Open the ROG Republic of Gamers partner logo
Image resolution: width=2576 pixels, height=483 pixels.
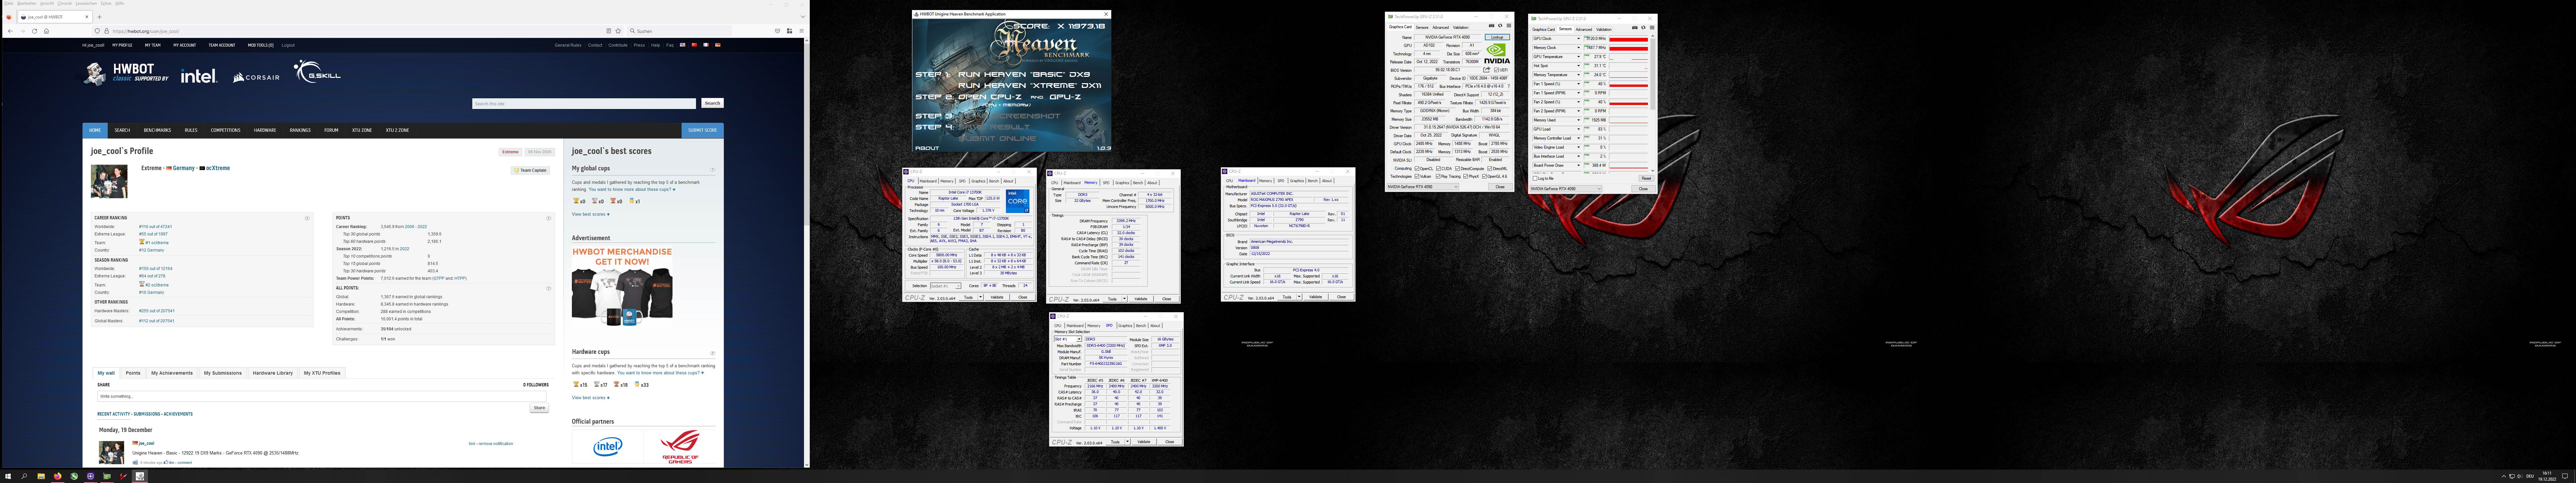click(x=680, y=447)
